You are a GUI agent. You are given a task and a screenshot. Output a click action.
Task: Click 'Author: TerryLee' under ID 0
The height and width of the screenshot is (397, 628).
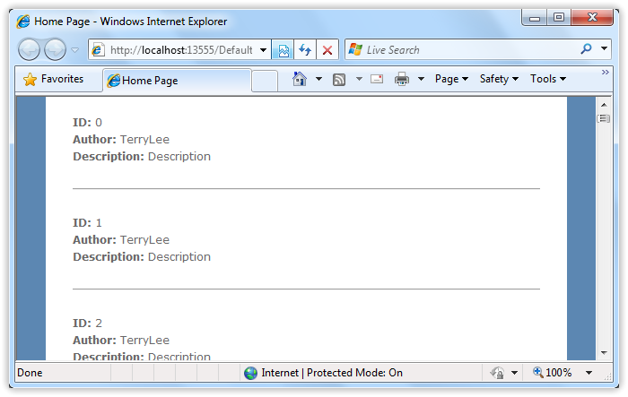121,140
